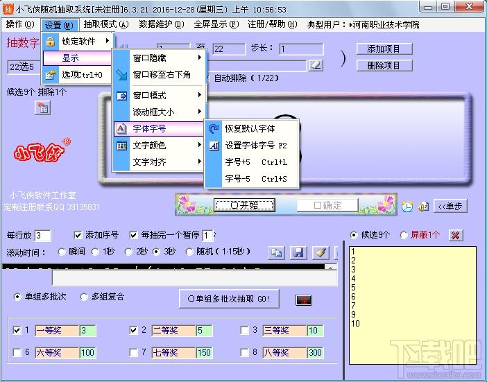Open the 操作(O) menu
The width and height of the screenshot is (487, 382).
click(20, 24)
